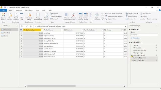Open gear settings for Kept First Rows step
Image resolution: width=161 pixels, height=90 pixels.
(156, 60)
